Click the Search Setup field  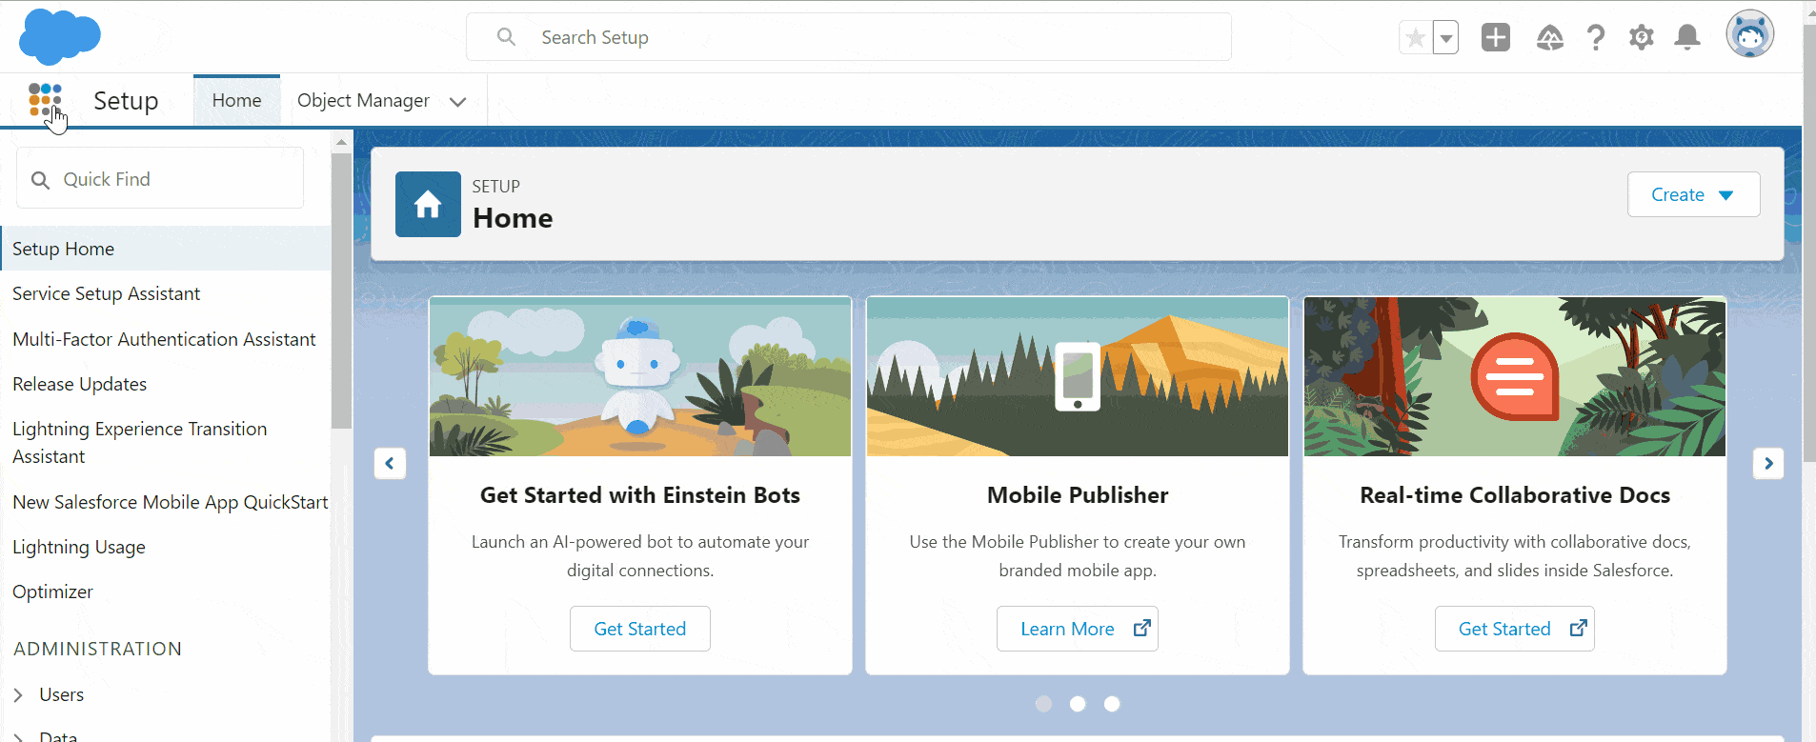coord(848,37)
